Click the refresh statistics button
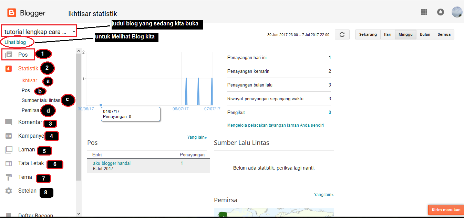The image size is (464, 218). (x=342, y=35)
